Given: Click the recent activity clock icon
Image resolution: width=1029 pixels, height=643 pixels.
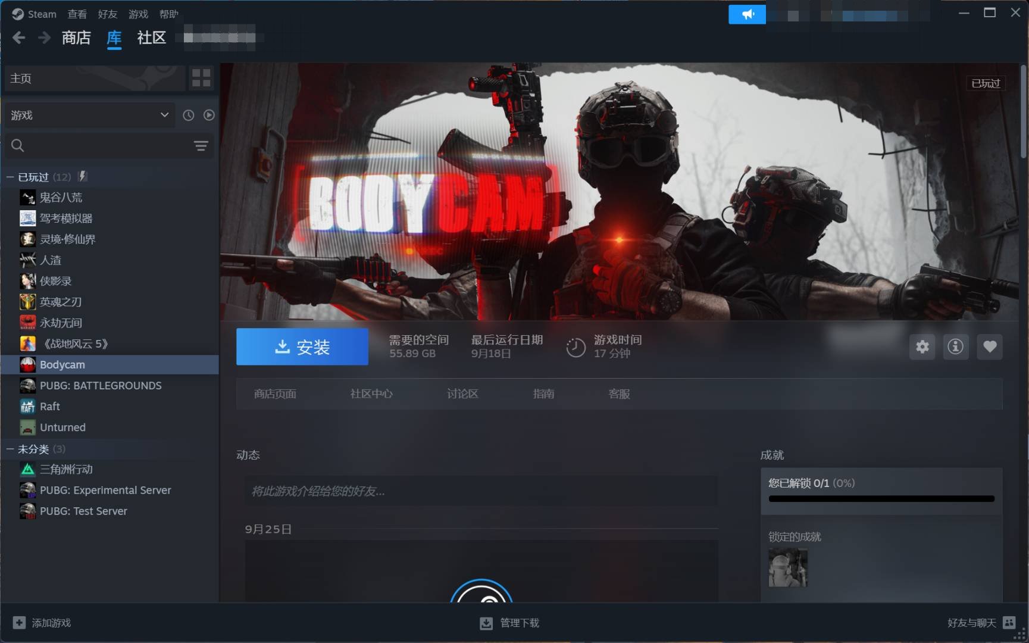Looking at the screenshot, I should 188,115.
